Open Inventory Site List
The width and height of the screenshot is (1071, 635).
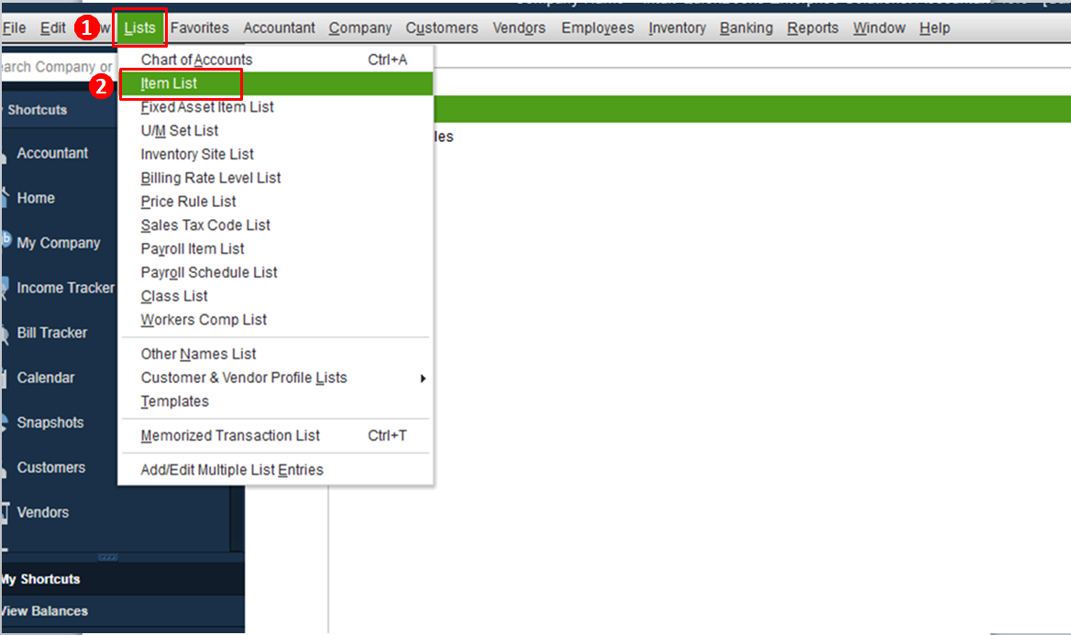click(275, 154)
